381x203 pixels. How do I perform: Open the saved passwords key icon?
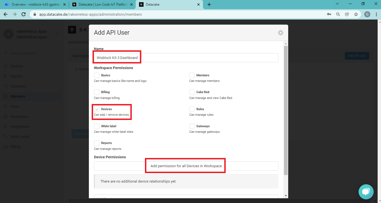click(329, 14)
